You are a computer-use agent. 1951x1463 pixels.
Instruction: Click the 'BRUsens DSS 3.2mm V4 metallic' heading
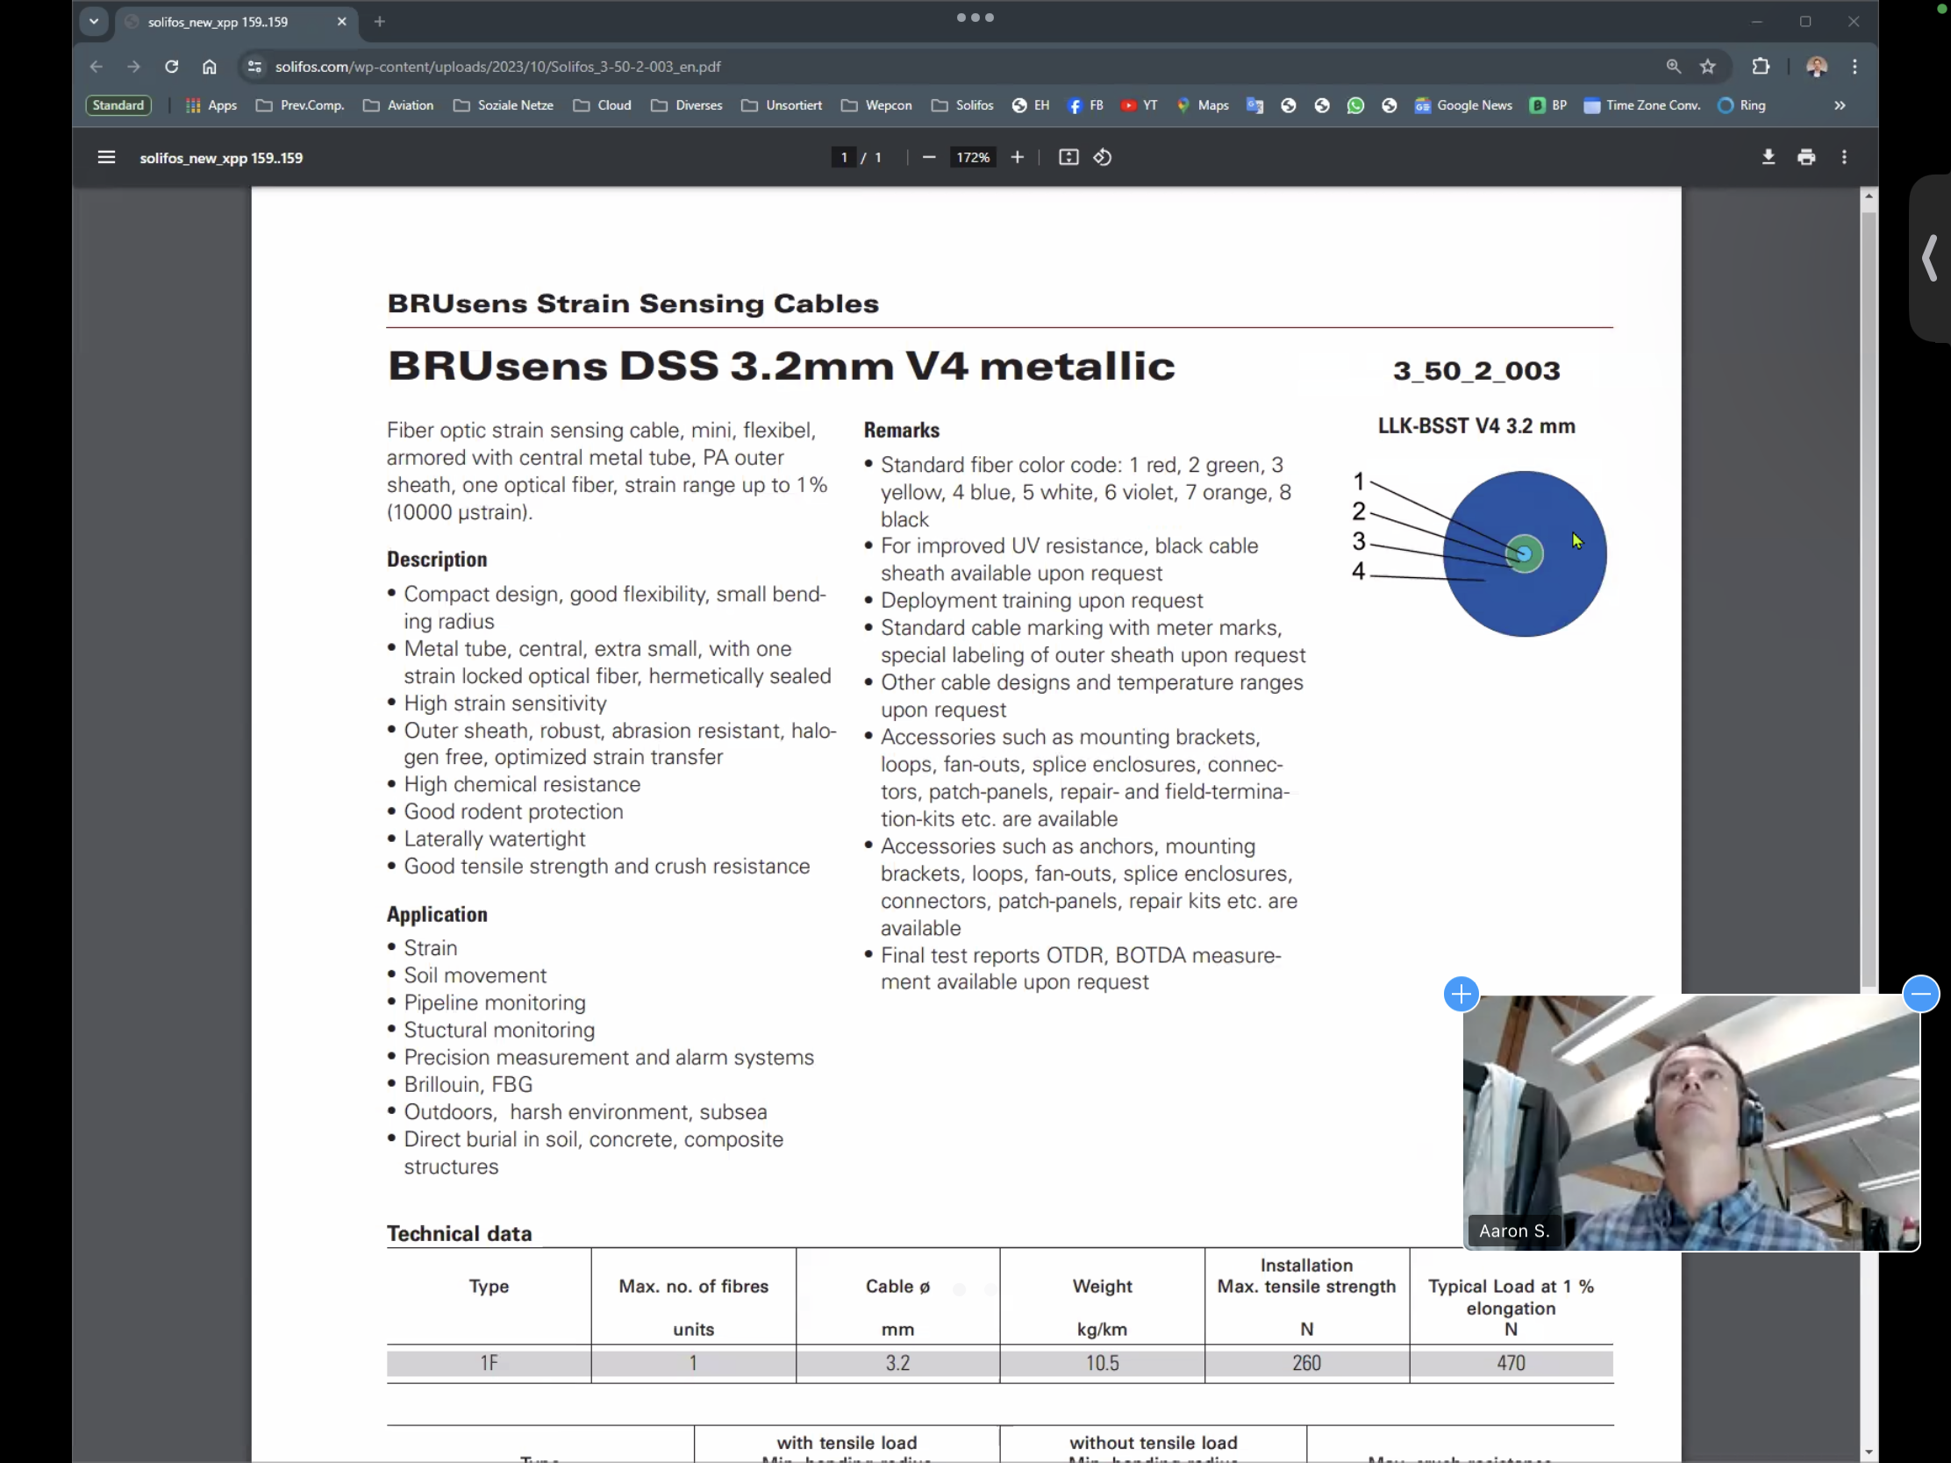[781, 366]
